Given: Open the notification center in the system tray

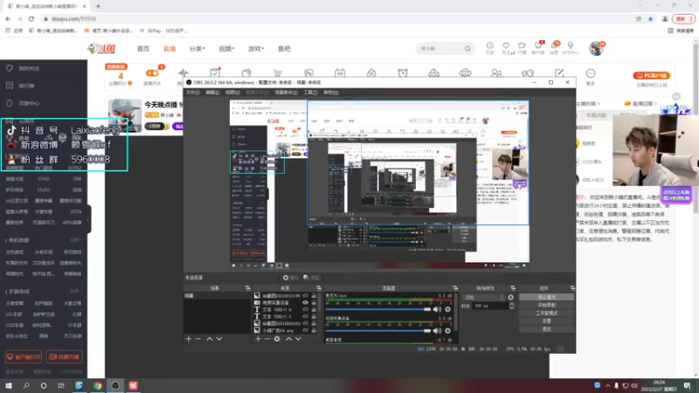Looking at the screenshot, I should tap(687, 385).
